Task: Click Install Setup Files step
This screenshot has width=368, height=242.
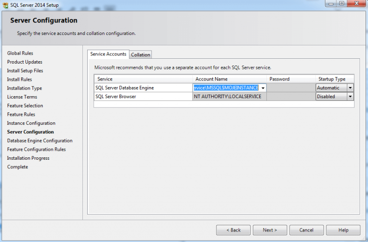Action: (25, 71)
